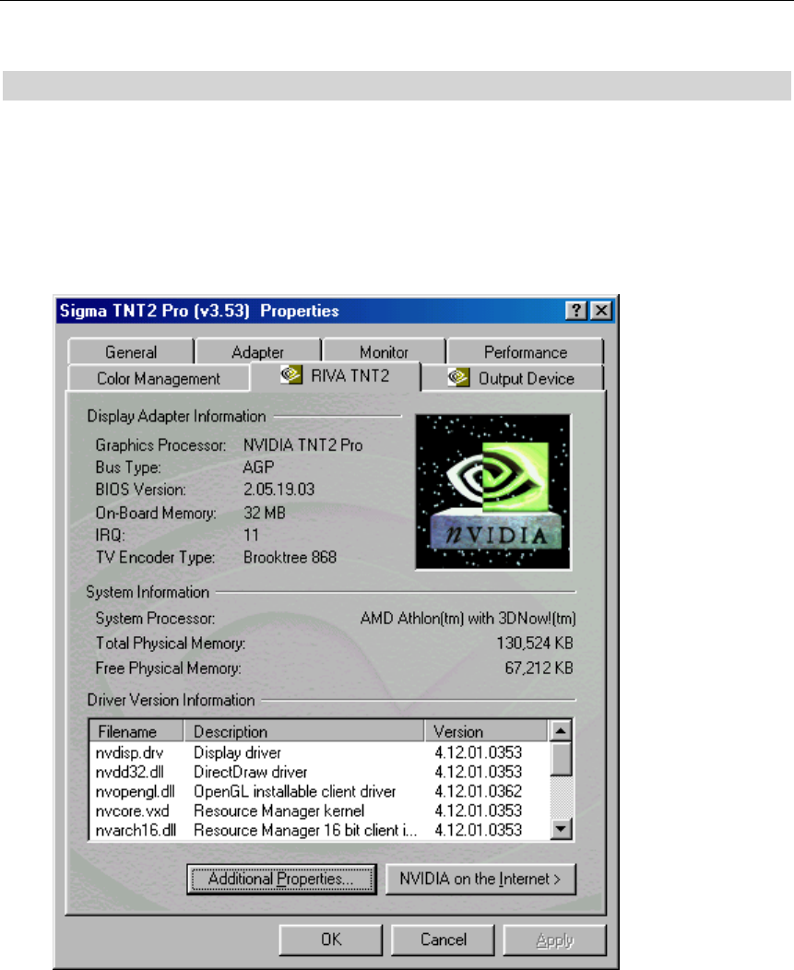Go to the Performance tab
The height and width of the screenshot is (970, 794).
[526, 352]
